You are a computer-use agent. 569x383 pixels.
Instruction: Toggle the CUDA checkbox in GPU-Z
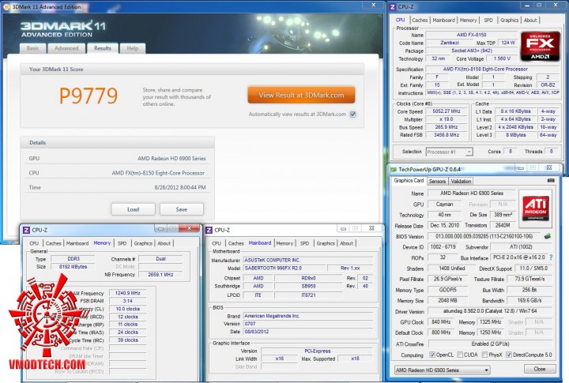pos(460,355)
